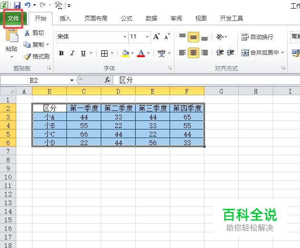This screenshot has height=248, width=300.
Task: Select align text right icon
Action: 204,52
